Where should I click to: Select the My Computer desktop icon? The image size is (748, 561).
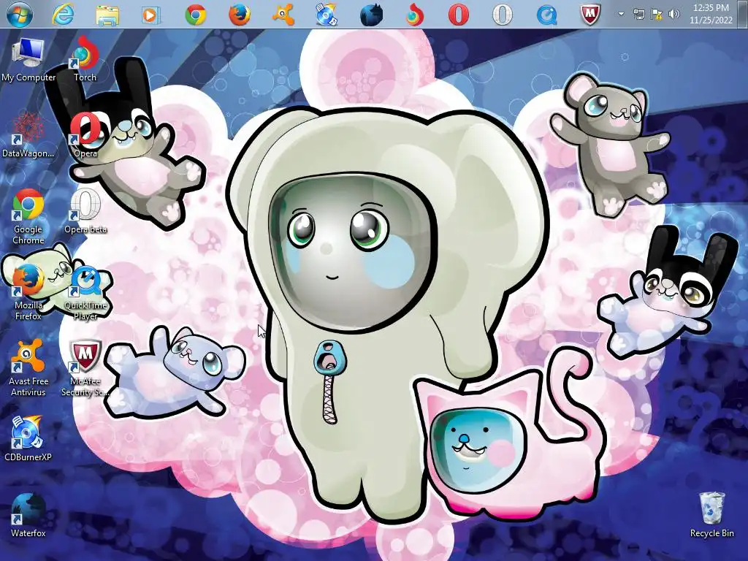point(28,60)
